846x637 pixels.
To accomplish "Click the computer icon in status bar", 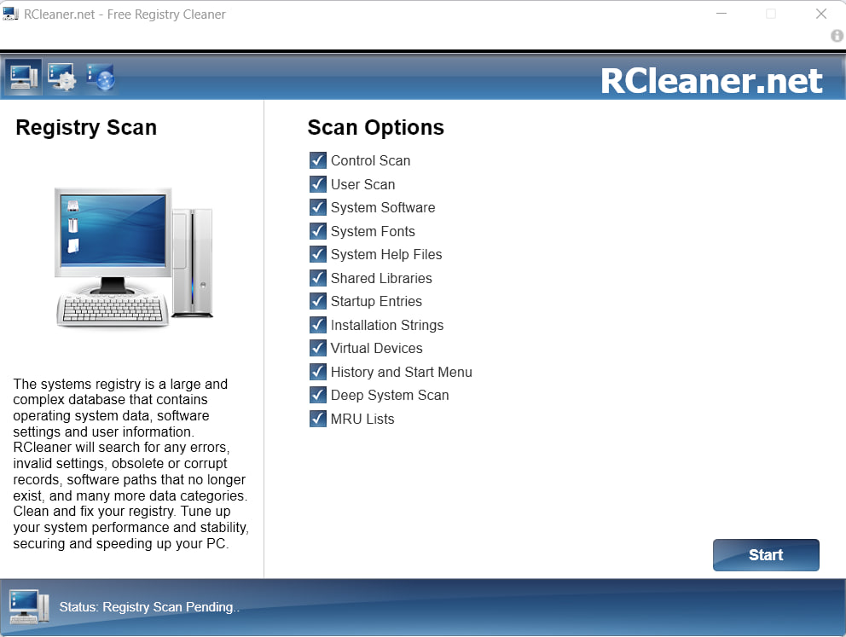I will [29, 607].
